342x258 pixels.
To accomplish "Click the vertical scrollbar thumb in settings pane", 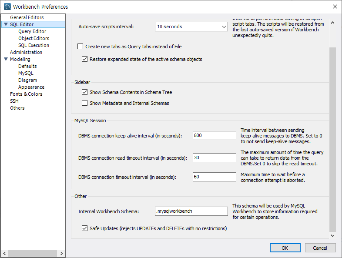I will [x=332, y=140].
